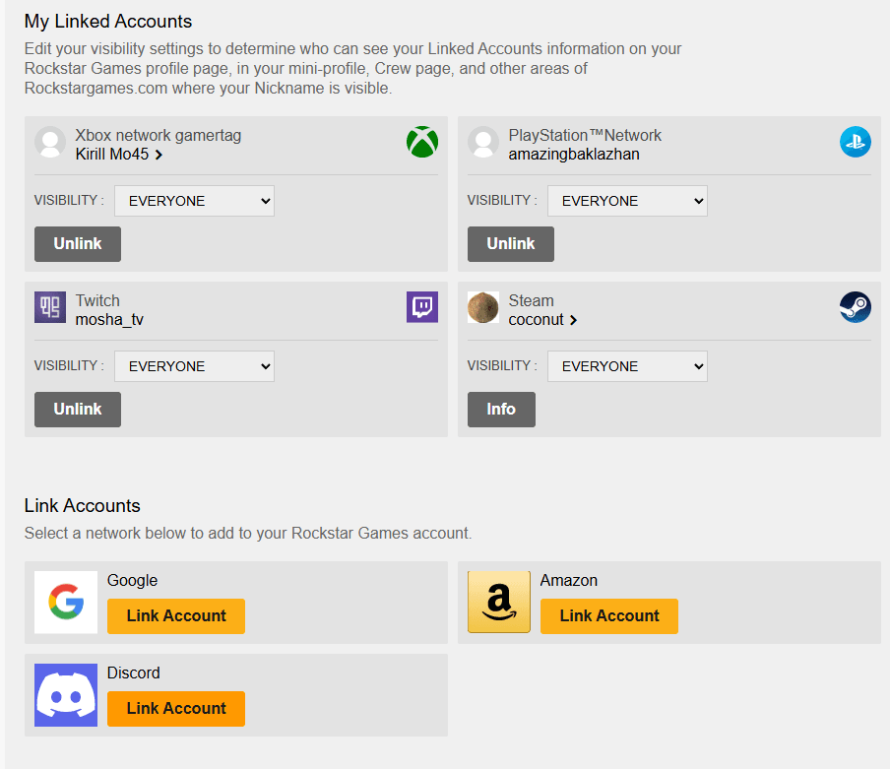Open Steam visibility dropdown

(627, 366)
